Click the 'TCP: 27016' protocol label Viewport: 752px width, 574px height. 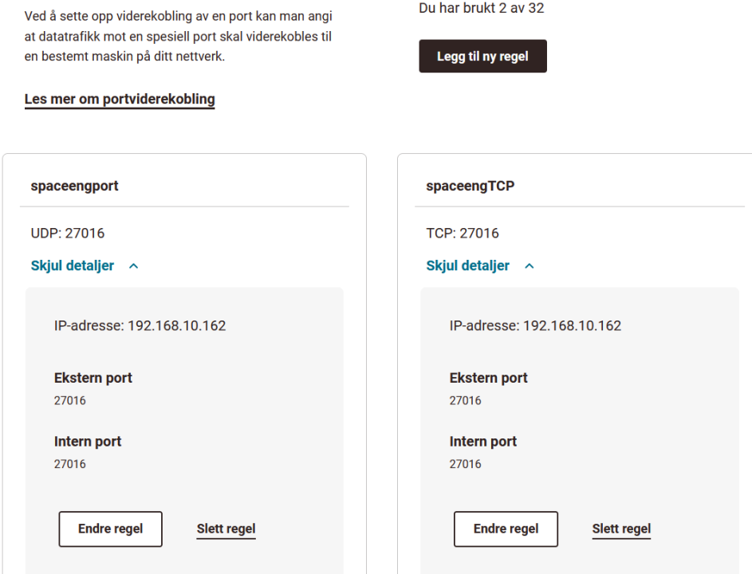coord(463,234)
